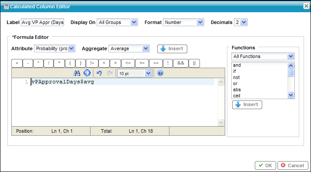Insert the == equality operator
The width and height of the screenshot is (311, 172).
(x=156, y=63)
